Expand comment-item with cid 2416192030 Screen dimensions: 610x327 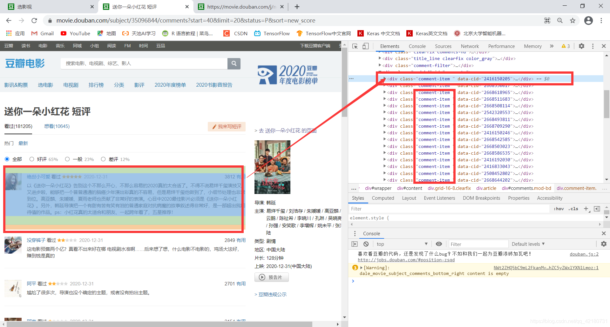click(x=385, y=159)
